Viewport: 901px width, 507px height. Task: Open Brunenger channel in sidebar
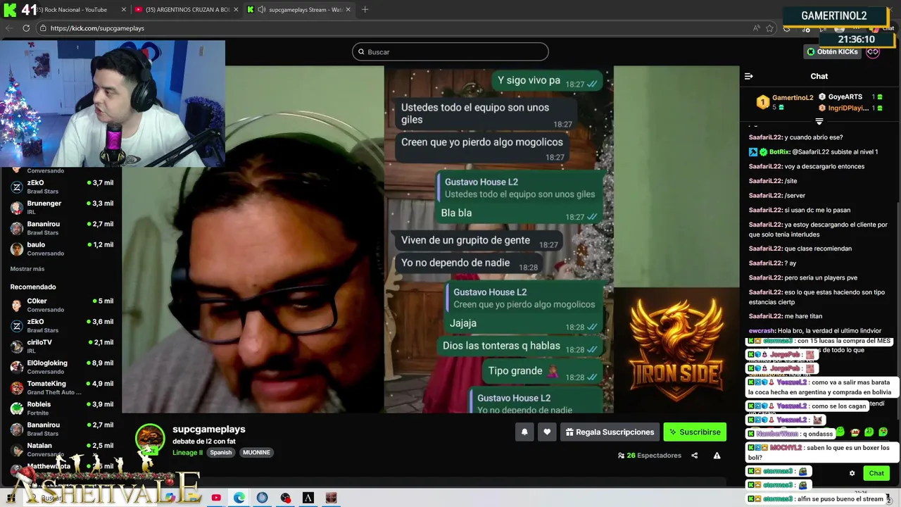click(x=61, y=207)
